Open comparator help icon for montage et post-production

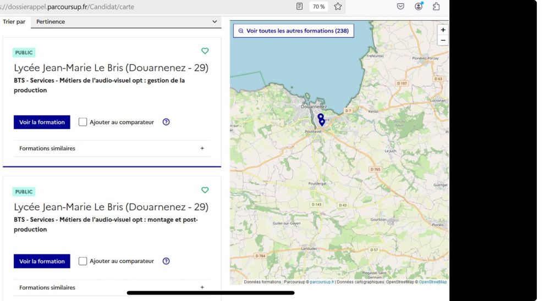click(x=166, y=261)
